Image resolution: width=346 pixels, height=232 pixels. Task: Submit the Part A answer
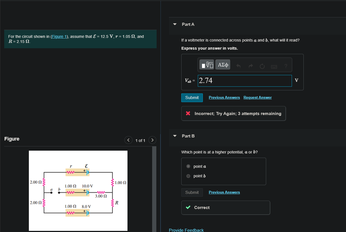click(x=192, y=97)
